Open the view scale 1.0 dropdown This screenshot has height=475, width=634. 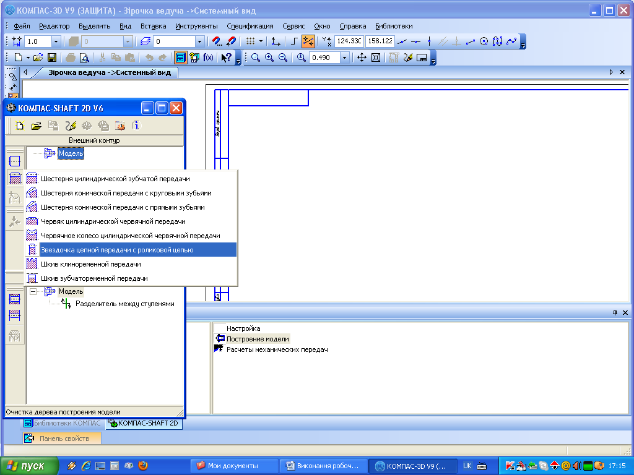[x=56, y=41]
